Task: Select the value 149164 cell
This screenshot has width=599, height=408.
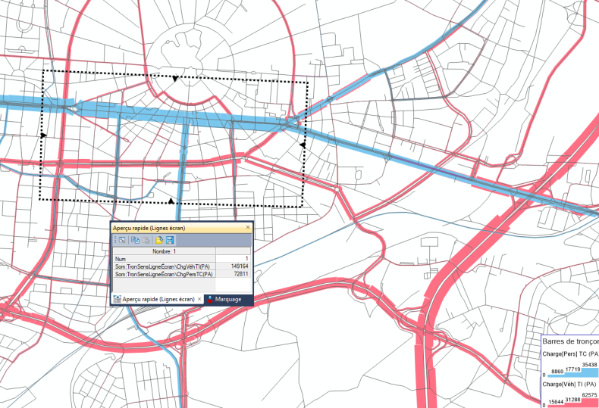Action: coord(238,266)
